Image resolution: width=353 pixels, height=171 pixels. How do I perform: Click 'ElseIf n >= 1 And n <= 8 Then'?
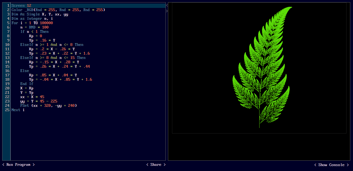pos(52,45)
